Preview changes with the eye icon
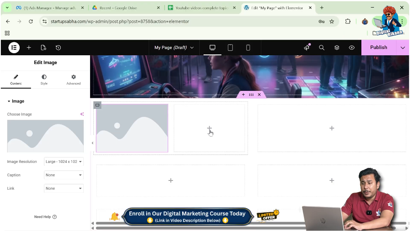 (x=352, y=48)
